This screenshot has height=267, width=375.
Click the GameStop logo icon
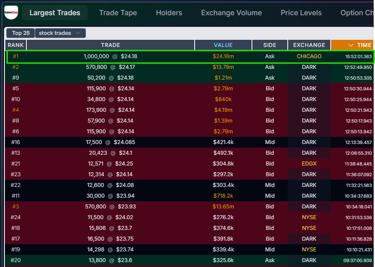pos(11,13)
